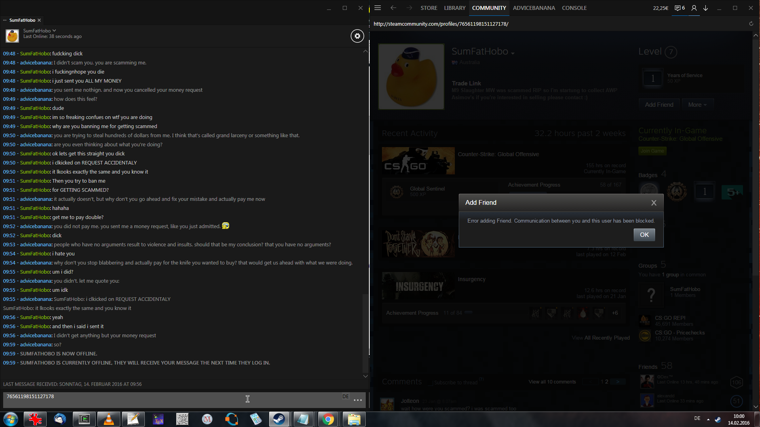Open the STORE tab
Screen dimensions: 760x427
click(x=429, y=8)
